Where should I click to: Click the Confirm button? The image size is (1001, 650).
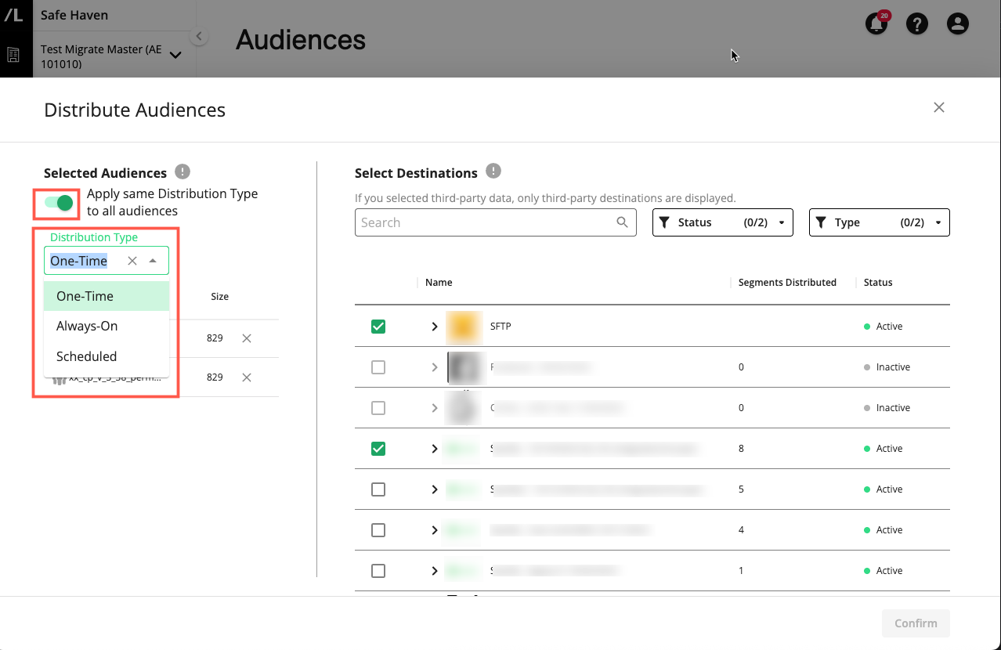(915, 623)
